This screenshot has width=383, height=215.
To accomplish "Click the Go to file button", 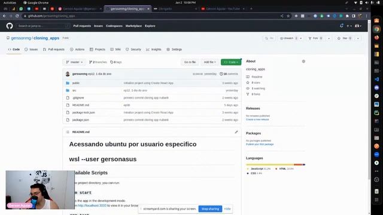I will click(190, 62).
